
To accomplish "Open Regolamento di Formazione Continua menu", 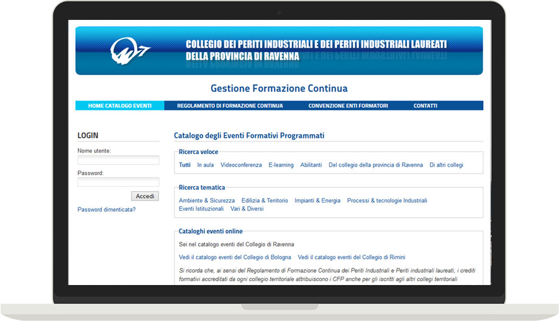I will click(230, 106).
